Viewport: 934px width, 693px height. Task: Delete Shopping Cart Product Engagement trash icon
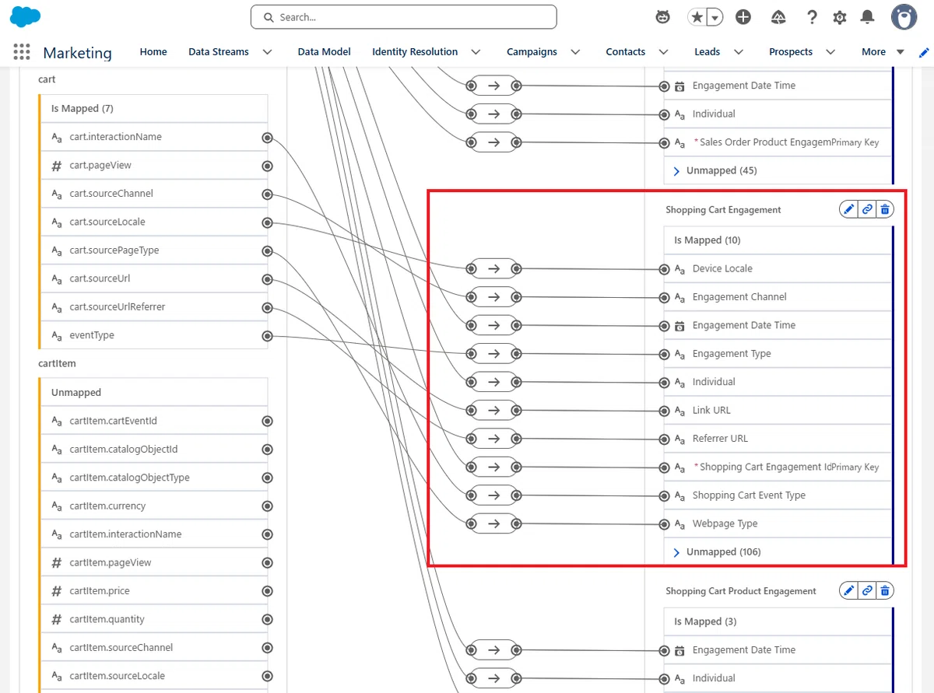(885, 590)
